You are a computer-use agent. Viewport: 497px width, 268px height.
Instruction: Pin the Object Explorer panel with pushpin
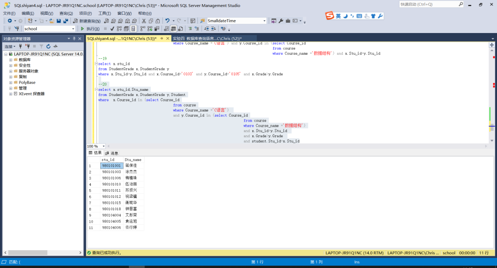[74, 39]
